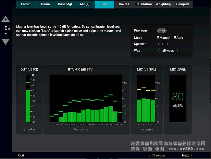
Task: Click the OUT dB FS level marker
Action: click(33, 75)
